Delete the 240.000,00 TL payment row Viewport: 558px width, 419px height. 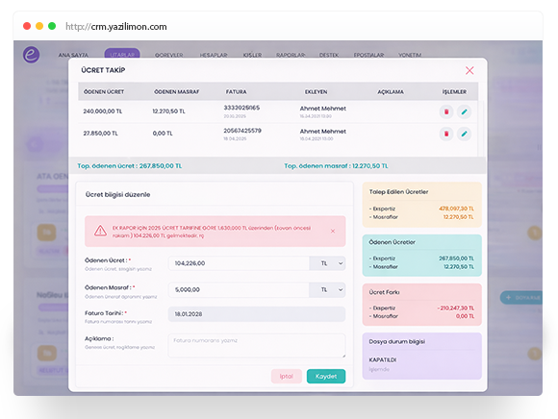coord(446,111)
